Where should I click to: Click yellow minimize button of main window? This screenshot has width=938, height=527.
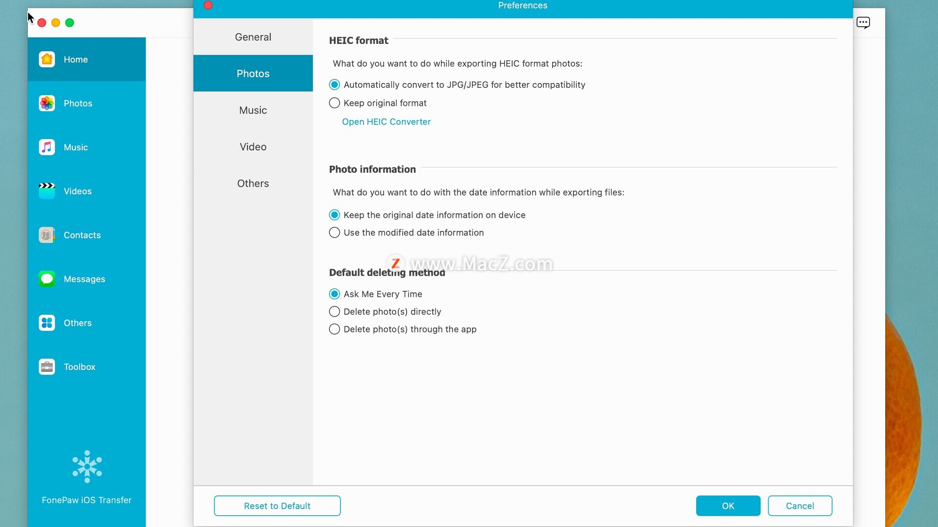[x=56, y=23]
